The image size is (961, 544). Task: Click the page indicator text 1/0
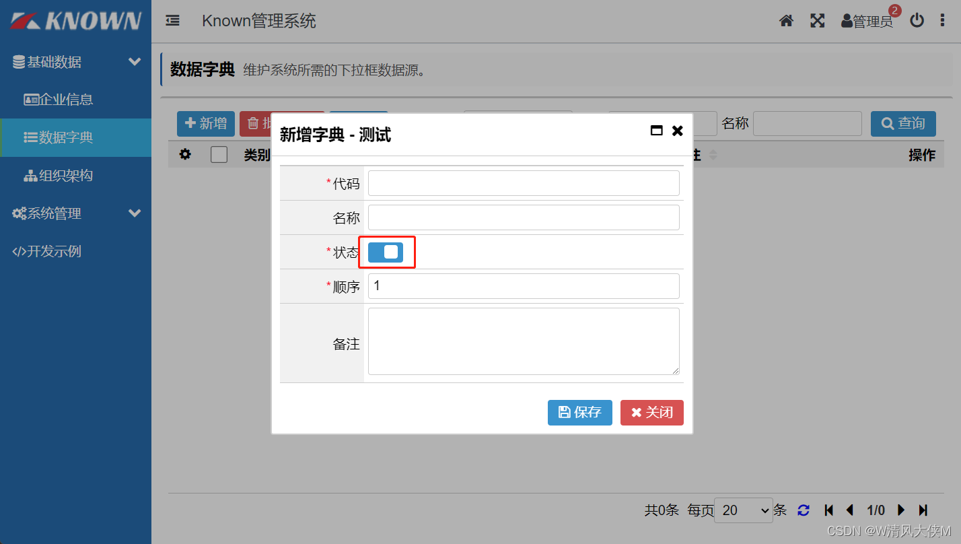coord(876,510)
